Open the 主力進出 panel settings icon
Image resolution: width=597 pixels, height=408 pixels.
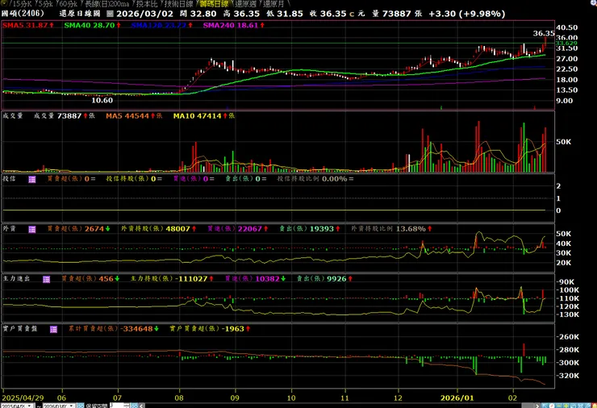47,279
